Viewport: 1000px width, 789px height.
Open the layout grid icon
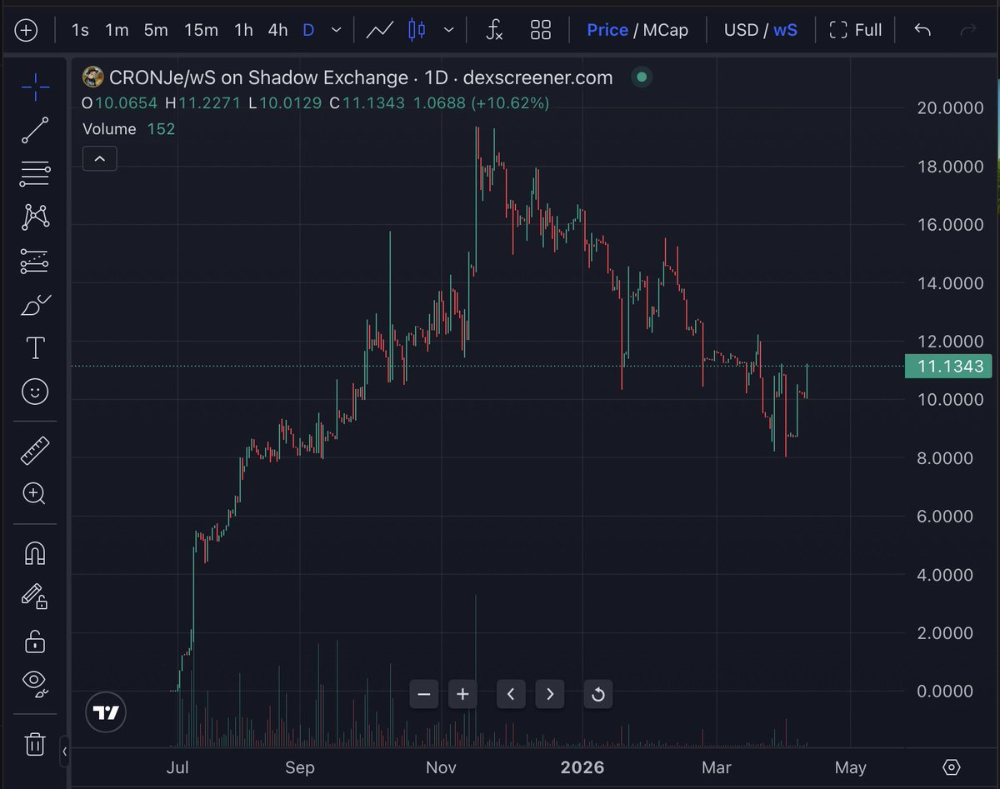541,30
